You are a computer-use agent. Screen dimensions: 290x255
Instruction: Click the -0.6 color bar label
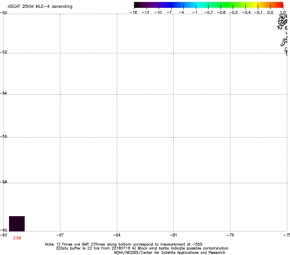click(x=221, y=13)
